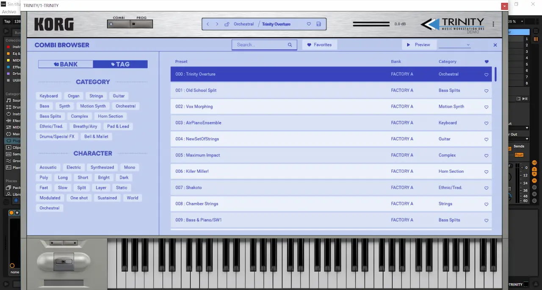The image size is (542, 290).
Task: Close the TRINITY plugin window
Action: [x=504, y=6]
